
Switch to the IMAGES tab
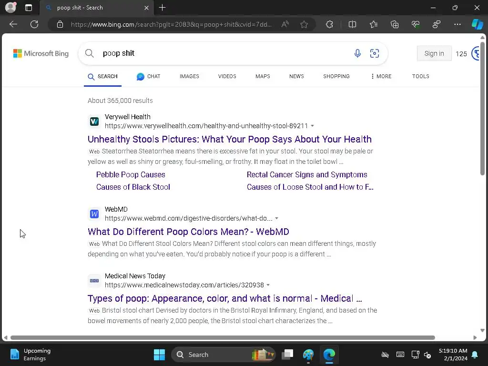[x=189, y=76]
